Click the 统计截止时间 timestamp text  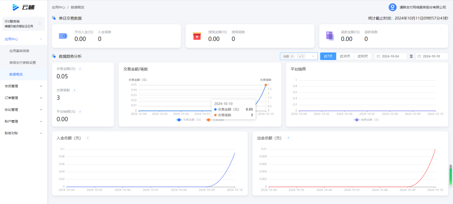[408, 18]
